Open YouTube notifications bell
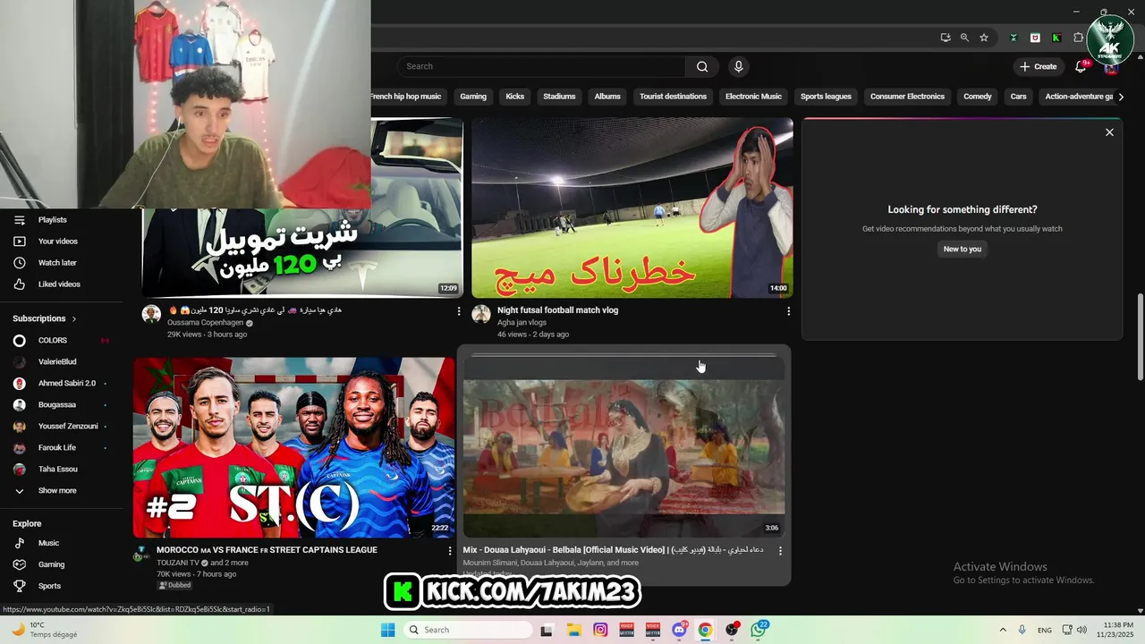 coord(1081,66)
